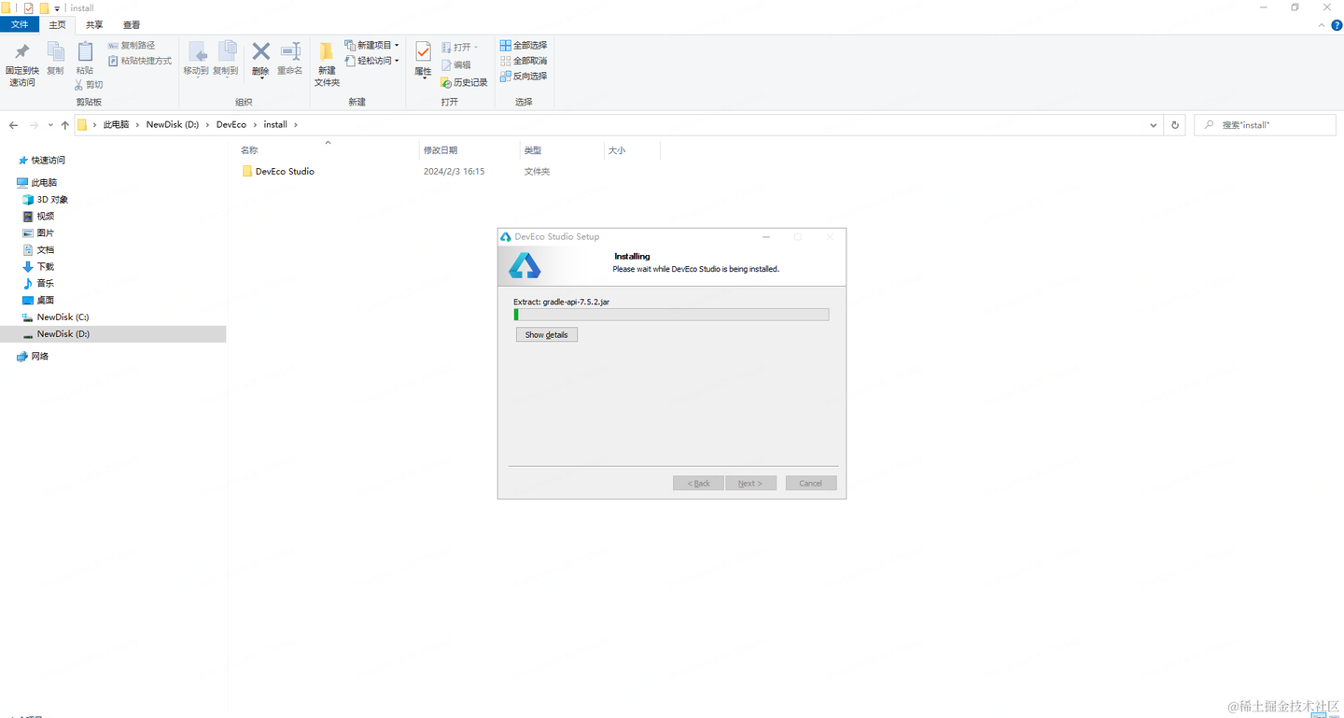
Task: Open the Easy access dropdown
Action: click(x=371, y=61)
